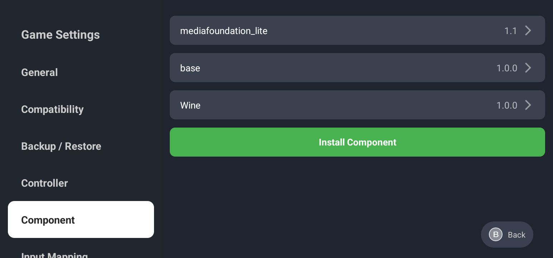
Task: Expand the Wine component chevron arrow
Action: click(528, 105)
